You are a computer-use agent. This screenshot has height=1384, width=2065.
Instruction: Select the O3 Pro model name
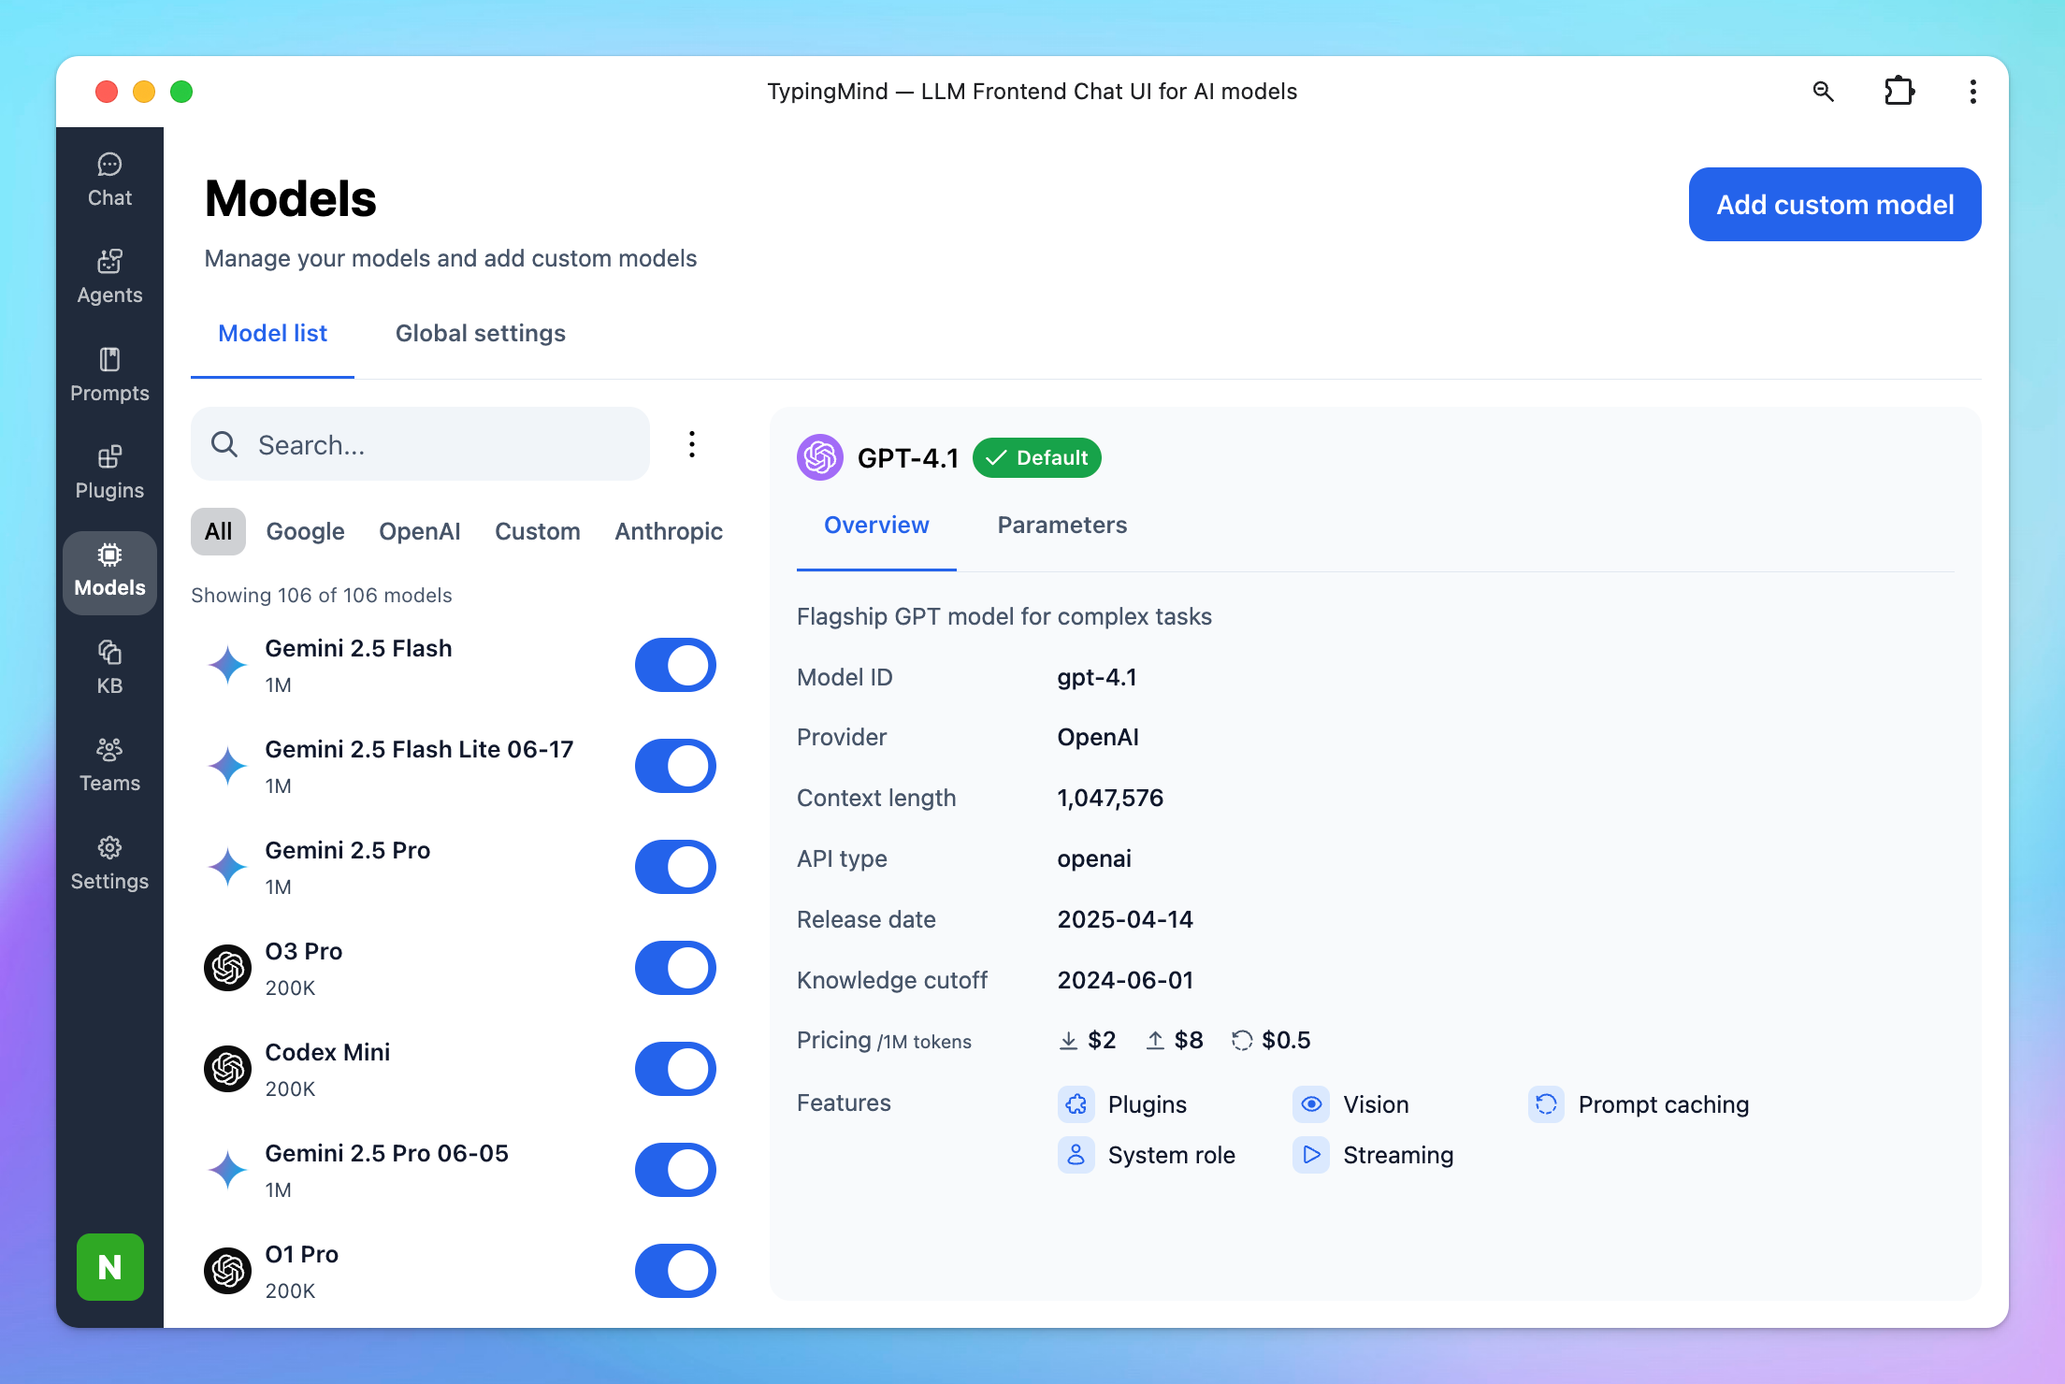pos(304,952)
